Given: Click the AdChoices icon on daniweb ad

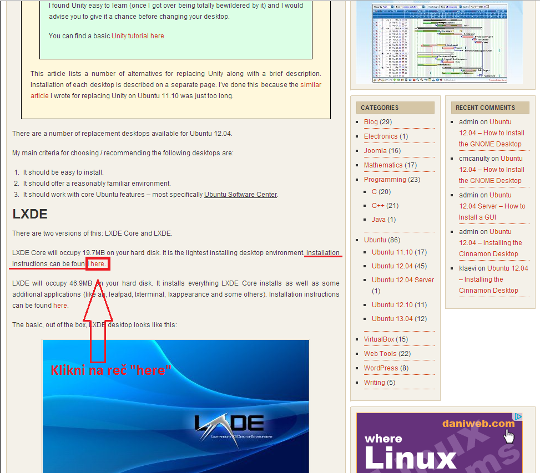Looking at the screenshot, I should (x=518, y=416).
